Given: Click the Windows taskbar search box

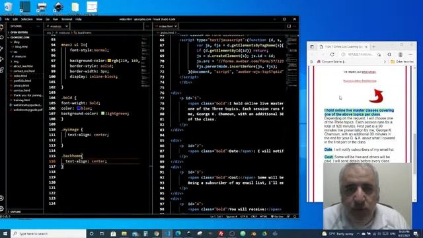Looking at the screenshot, I should (48, 233).
